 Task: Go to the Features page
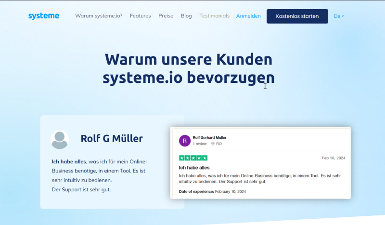click(x=141, y=16)
